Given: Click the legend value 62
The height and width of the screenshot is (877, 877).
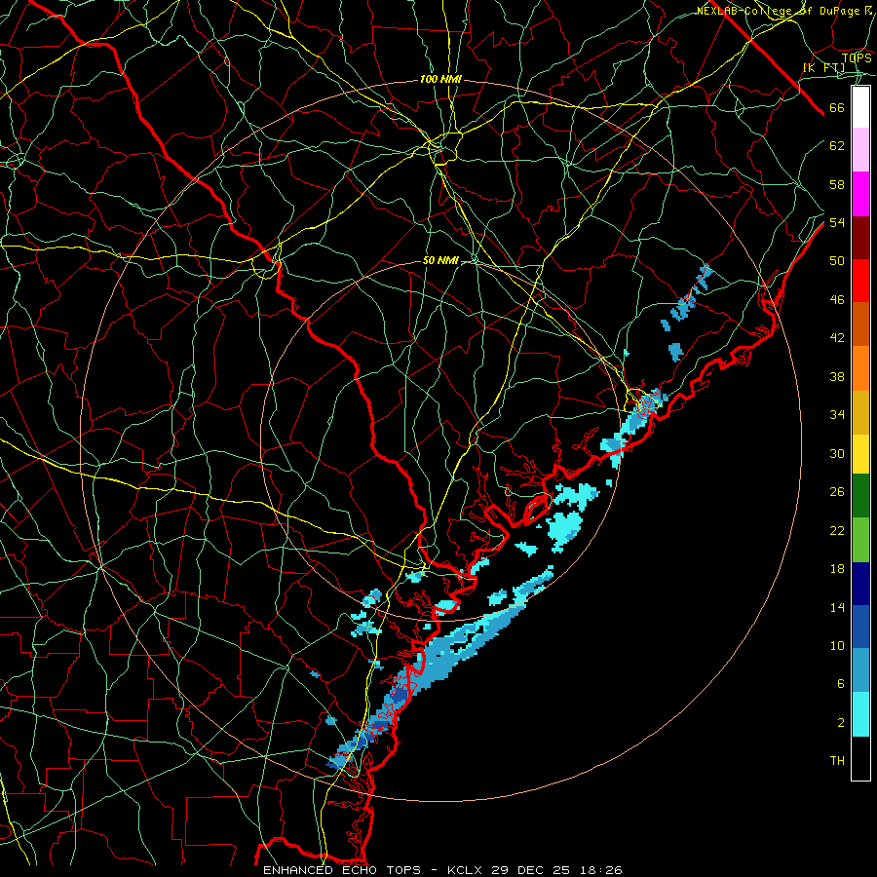Looking at the screenshot, I should (837, 146).
